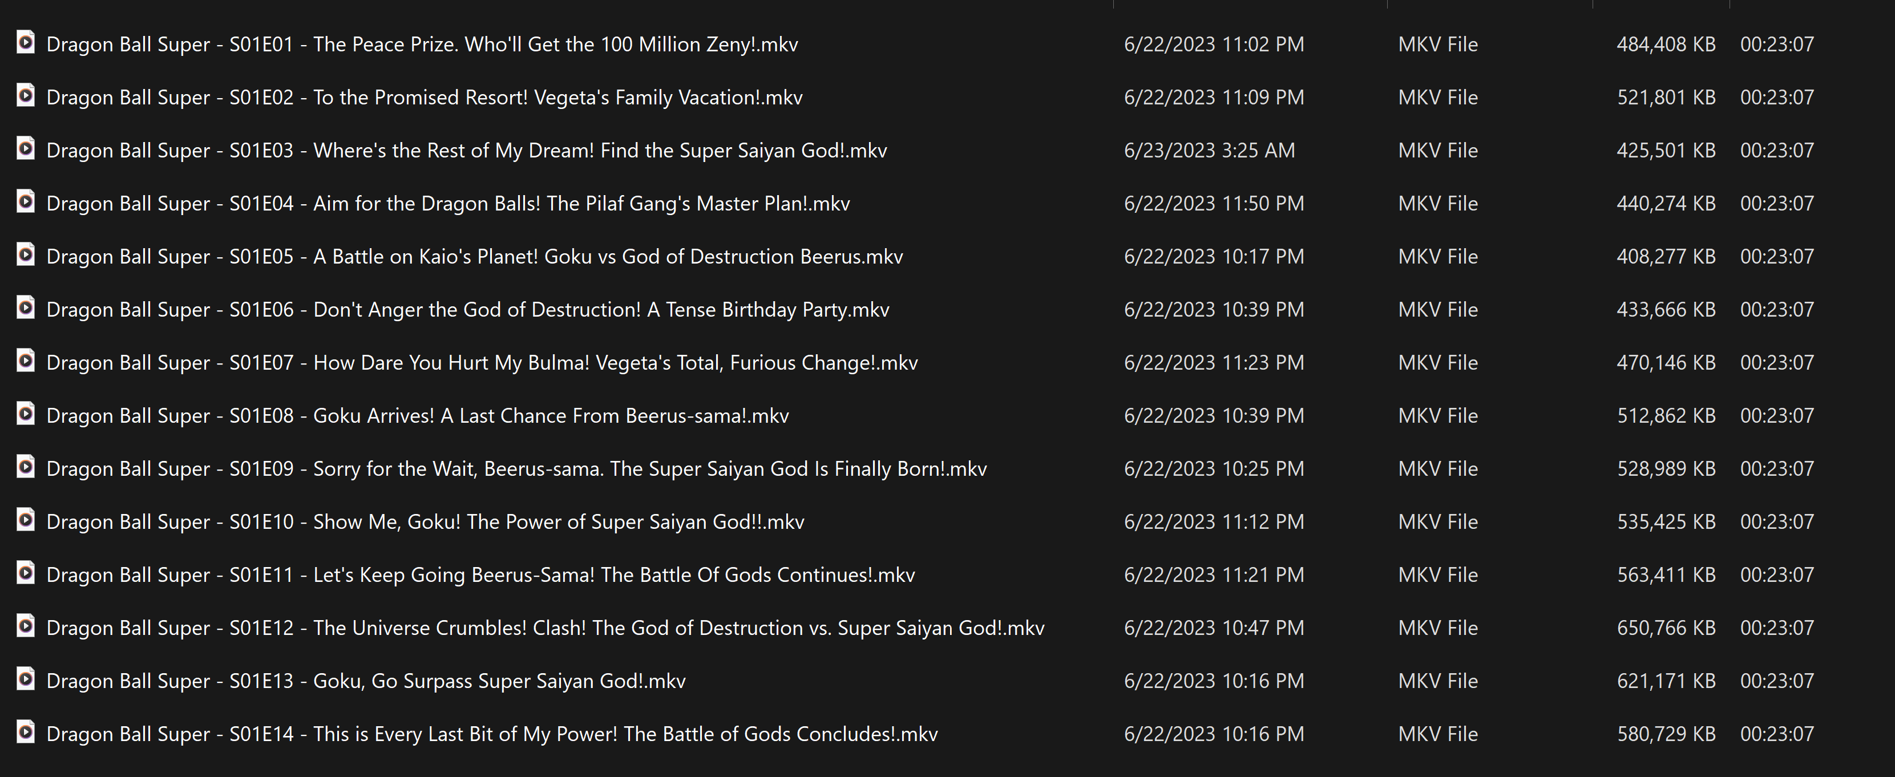Screen dimensions: 1895x777
Task: Click the video file icon for S01E01
Action: pyautogui.click(x=26, y=42)
